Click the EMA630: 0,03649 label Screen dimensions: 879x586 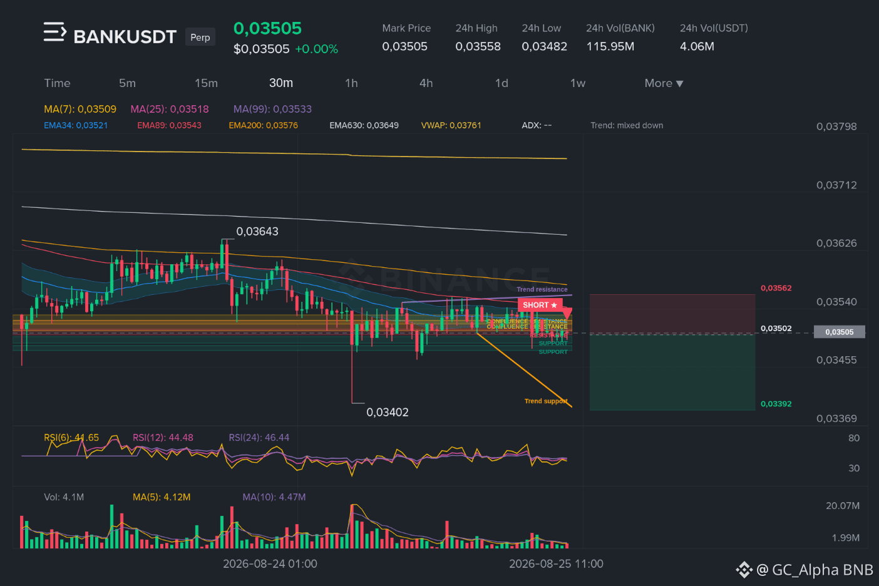(364, 125)
